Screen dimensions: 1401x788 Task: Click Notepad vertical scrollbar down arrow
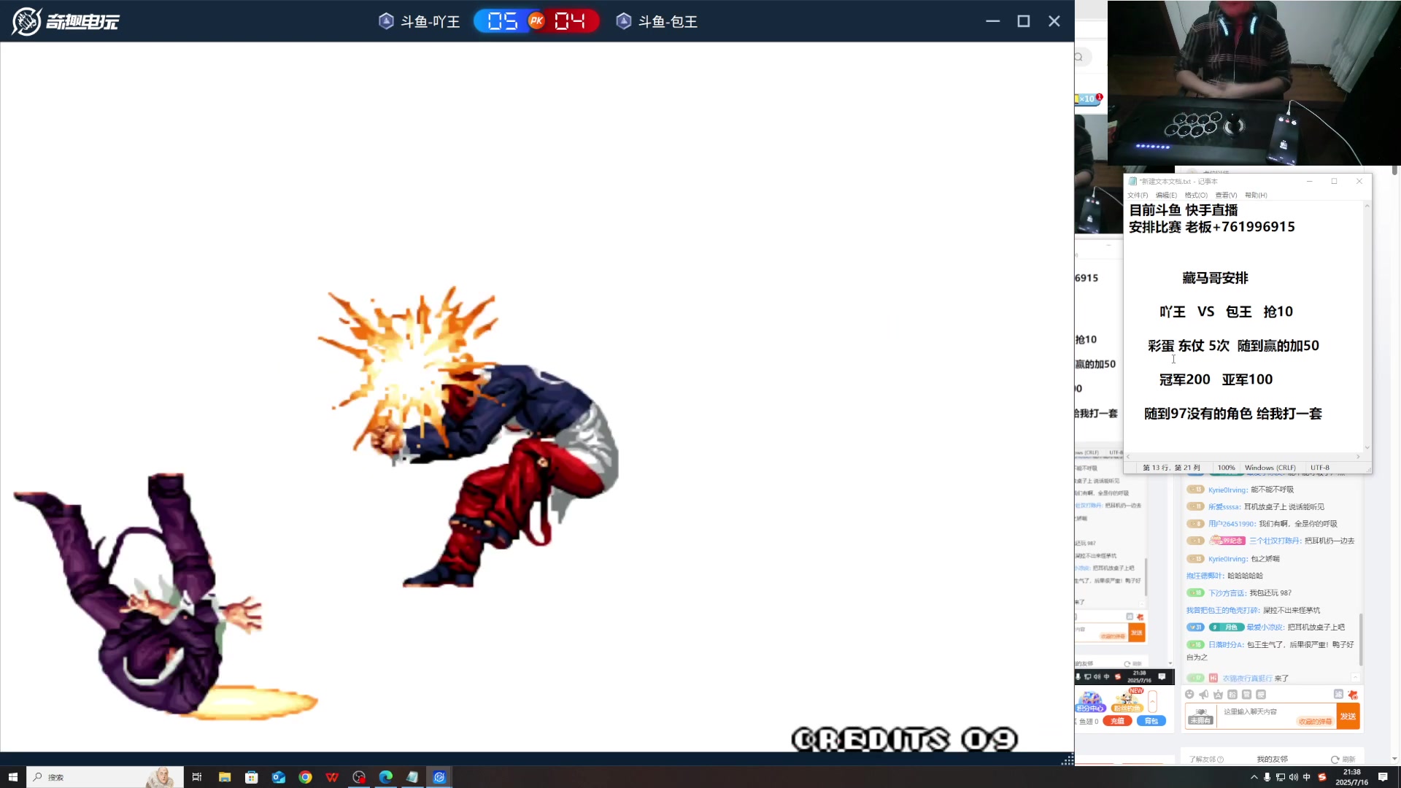[x=1367, y=447]
